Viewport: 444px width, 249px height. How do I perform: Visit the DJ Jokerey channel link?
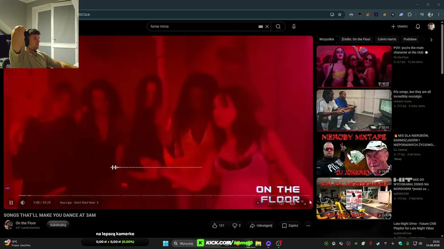pyautogui.click(x=400, y=150)
